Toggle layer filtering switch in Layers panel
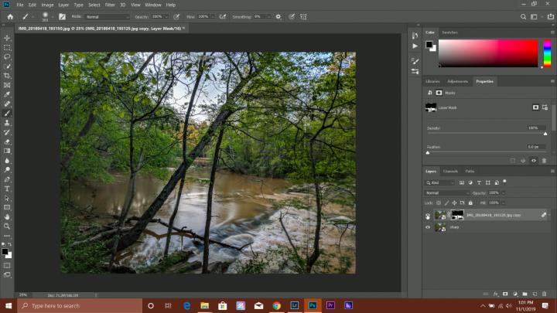 click(504, 182)
